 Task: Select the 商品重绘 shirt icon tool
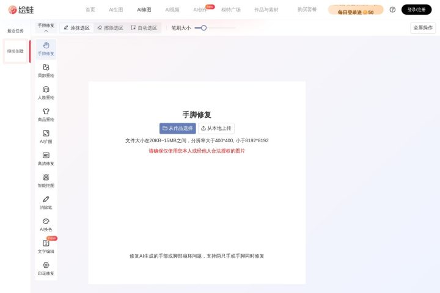(x=46, y=115)
